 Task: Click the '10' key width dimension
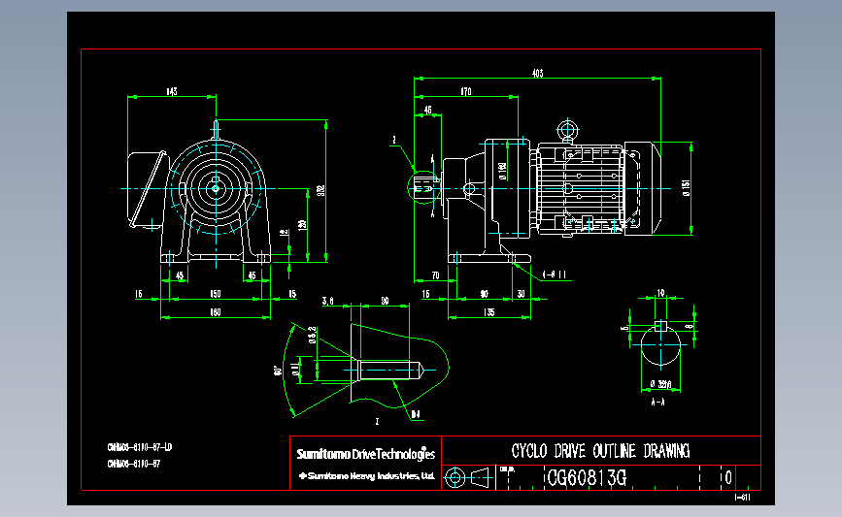661,293
